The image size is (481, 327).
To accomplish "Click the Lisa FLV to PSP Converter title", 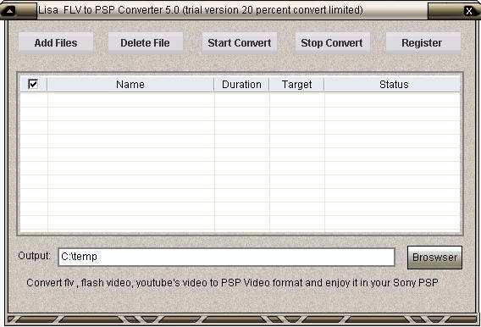I will pyautogui.click(x=201, y=10).
